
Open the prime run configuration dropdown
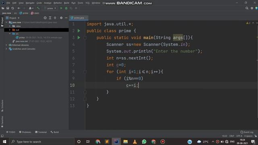(50, 8)
